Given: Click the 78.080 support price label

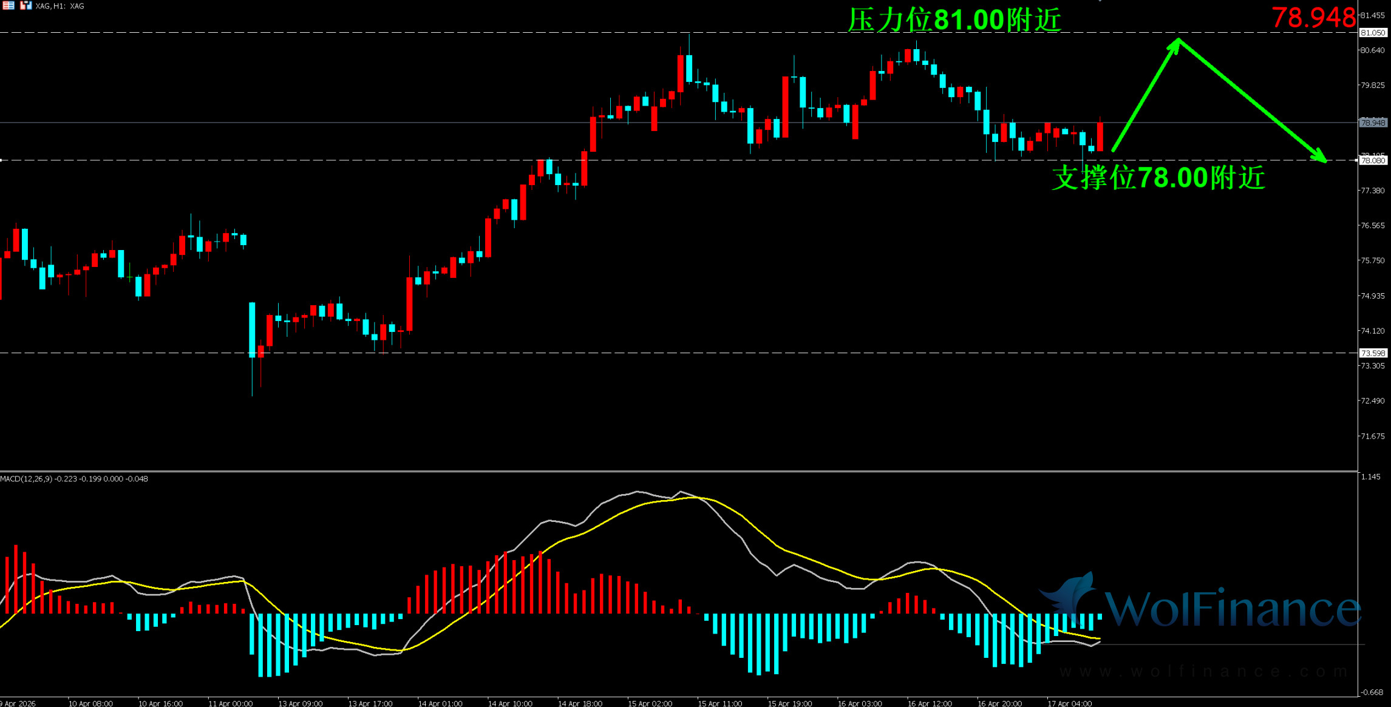Looking at the screenshot, I should (x=1372, y=161).
